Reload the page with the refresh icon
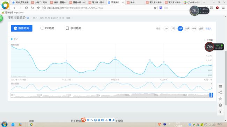Image resolution: width=227 pixels, height=127 pixels. click(x=26, y=8)
